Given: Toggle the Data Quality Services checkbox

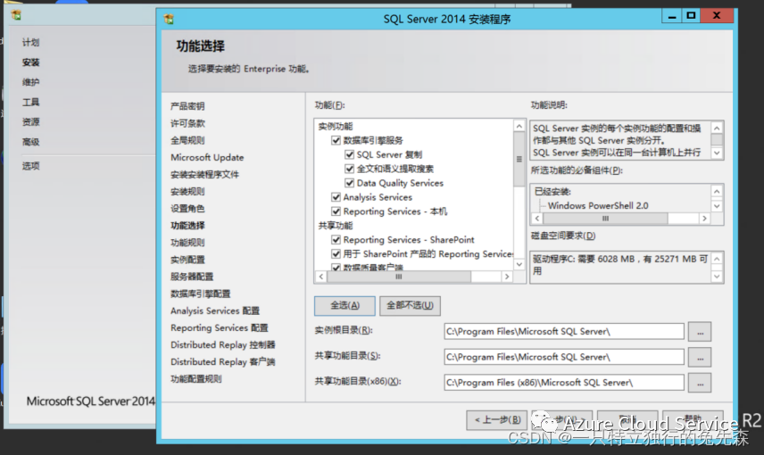Looking at the screenshot, I should tap(349, 183).
